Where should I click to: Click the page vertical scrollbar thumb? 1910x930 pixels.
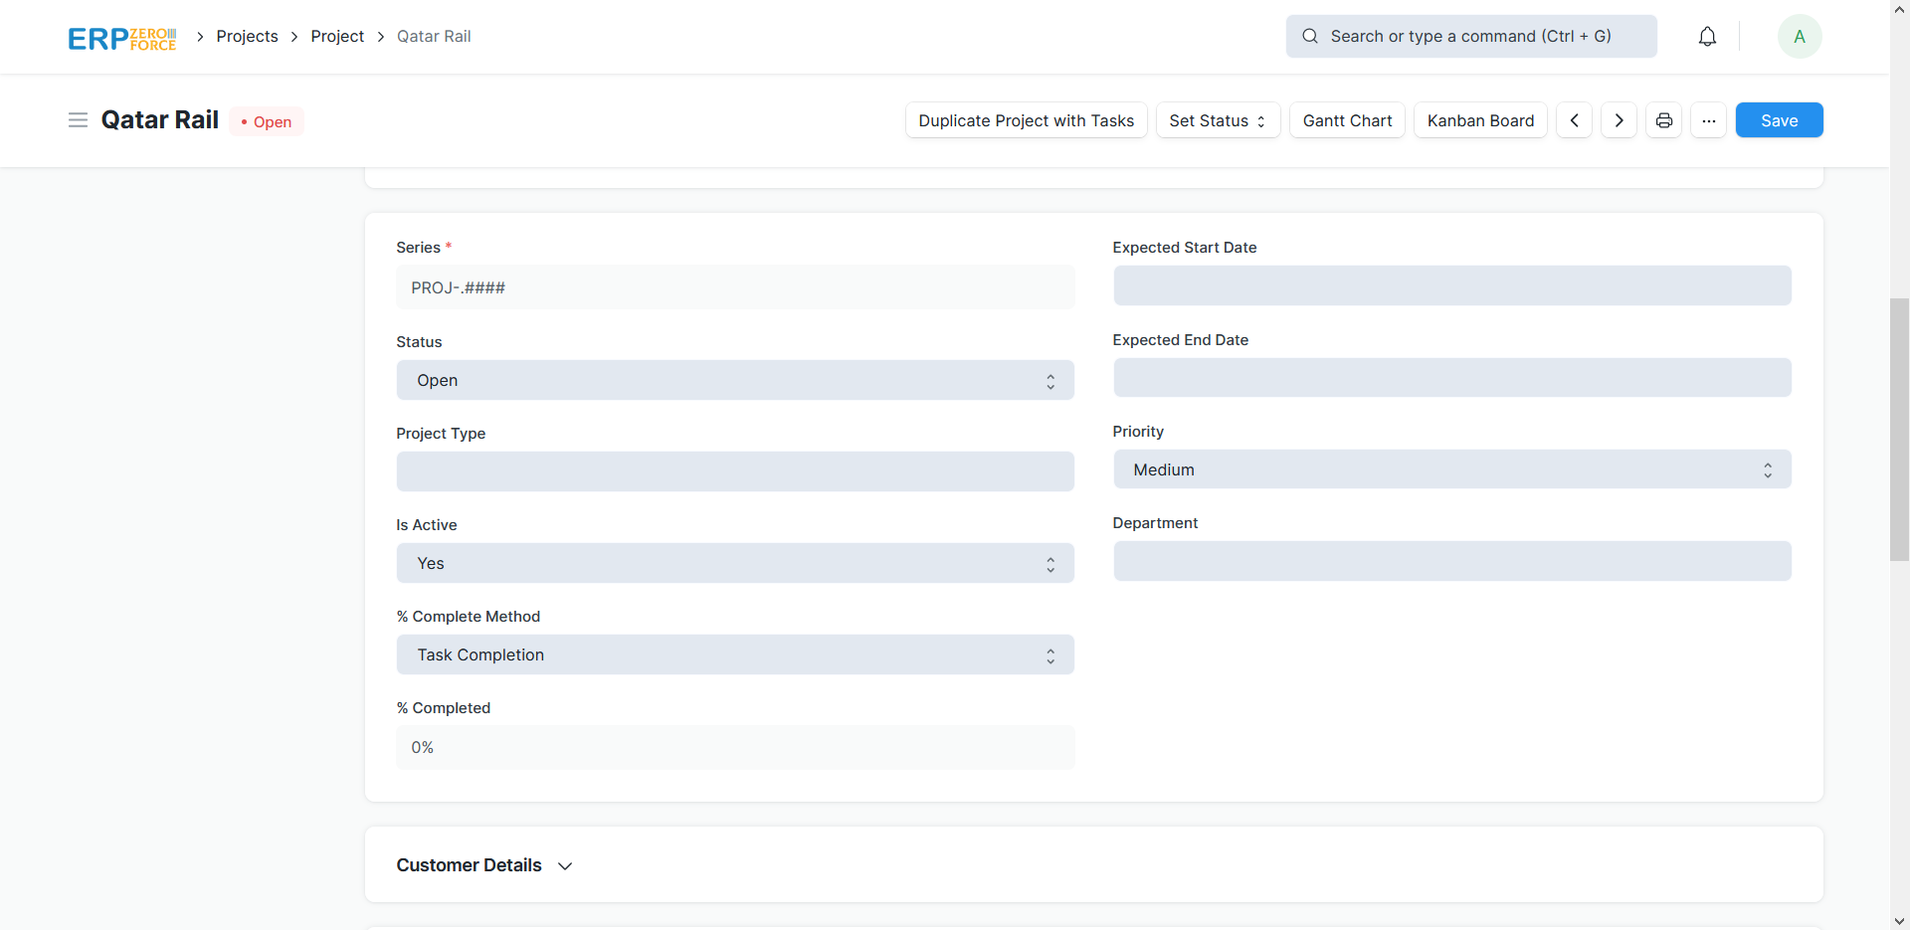point(1899,430)
